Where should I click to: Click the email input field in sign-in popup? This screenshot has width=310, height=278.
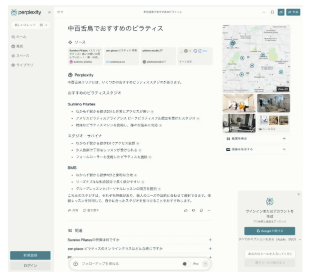[270, 254]
